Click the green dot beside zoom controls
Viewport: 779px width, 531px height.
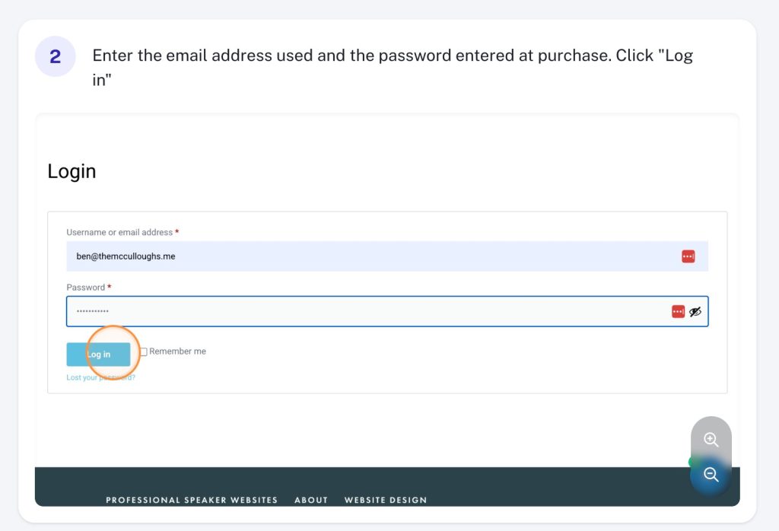pyautogui.click(x=691, y=462)
